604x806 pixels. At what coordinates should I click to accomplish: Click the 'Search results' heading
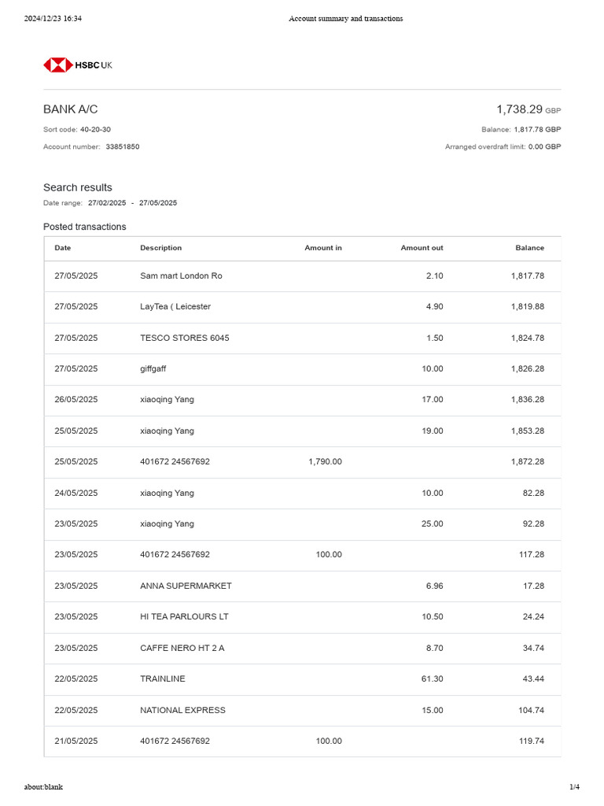78,187
